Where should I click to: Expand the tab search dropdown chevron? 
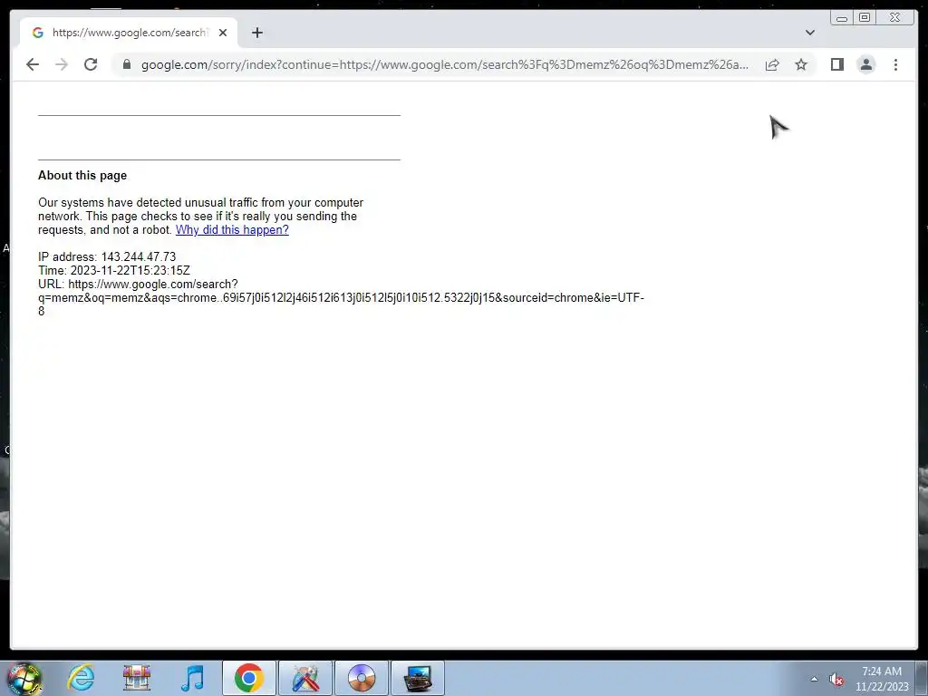click(x=809, y=33)
